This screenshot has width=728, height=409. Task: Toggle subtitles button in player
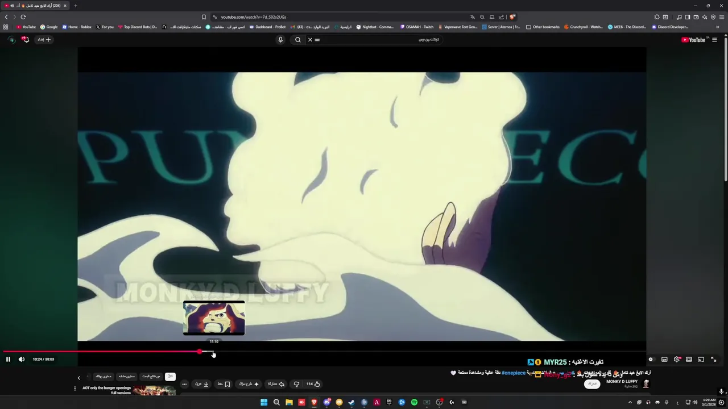tap(664, 359)
